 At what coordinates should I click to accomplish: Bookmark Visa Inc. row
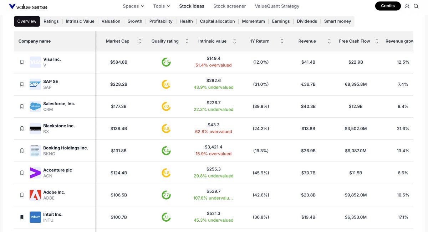pos(22,62)
